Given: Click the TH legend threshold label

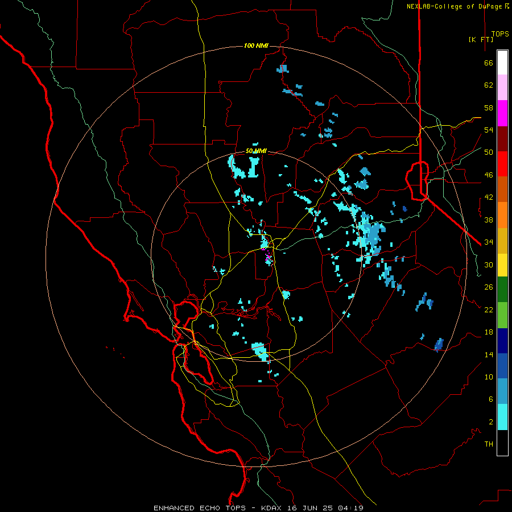Looking at the screenshot, I should coord(489,444).
